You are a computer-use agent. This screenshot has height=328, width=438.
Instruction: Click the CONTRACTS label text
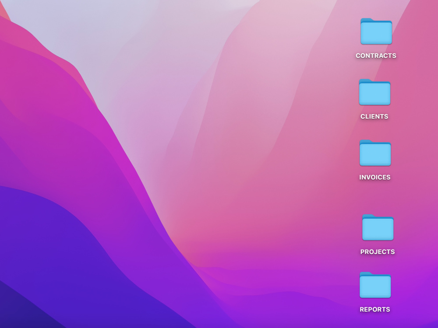tap(376, 56)
